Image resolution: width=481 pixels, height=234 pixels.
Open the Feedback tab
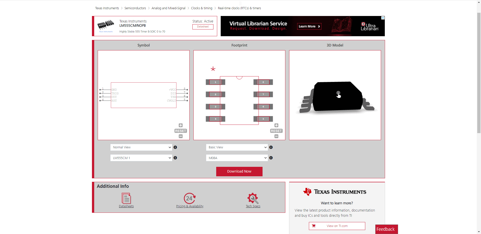click(387, 229)
